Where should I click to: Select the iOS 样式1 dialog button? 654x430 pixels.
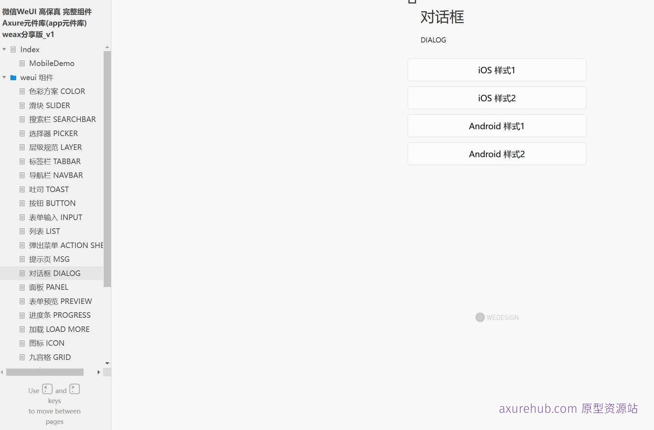coord(496,70)
